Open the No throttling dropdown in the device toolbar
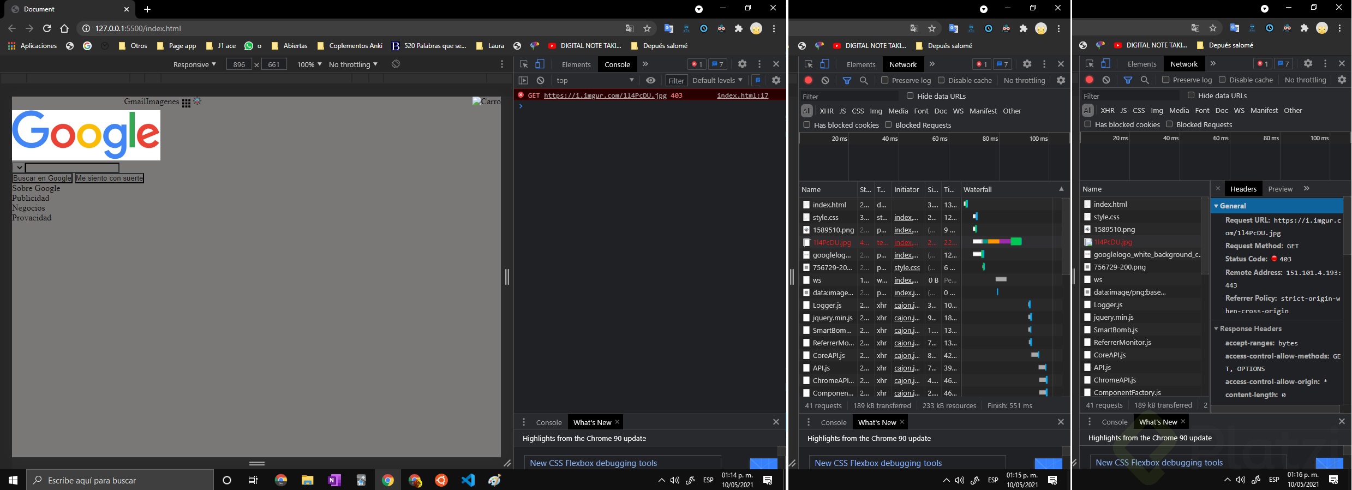The height and width of the screenshot is (490, 1352). (x=353, y=64)
